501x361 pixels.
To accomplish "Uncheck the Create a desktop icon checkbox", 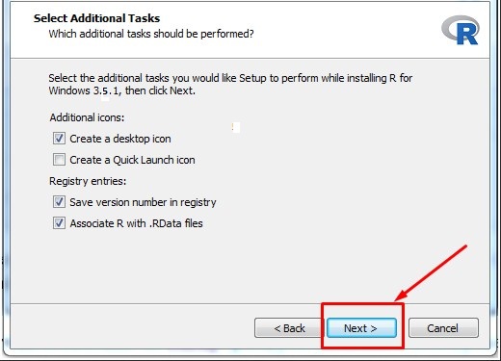I will point(59,139).
